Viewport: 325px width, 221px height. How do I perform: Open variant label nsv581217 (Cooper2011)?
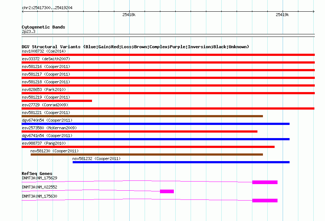46,74
